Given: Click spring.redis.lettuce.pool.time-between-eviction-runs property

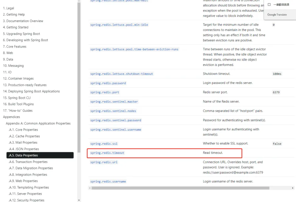Looking at the screenshot, I should (x=134, y=50).
